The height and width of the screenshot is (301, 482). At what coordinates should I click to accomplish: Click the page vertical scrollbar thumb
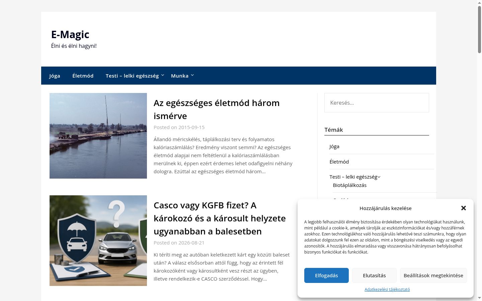click(x=479, y=29)
